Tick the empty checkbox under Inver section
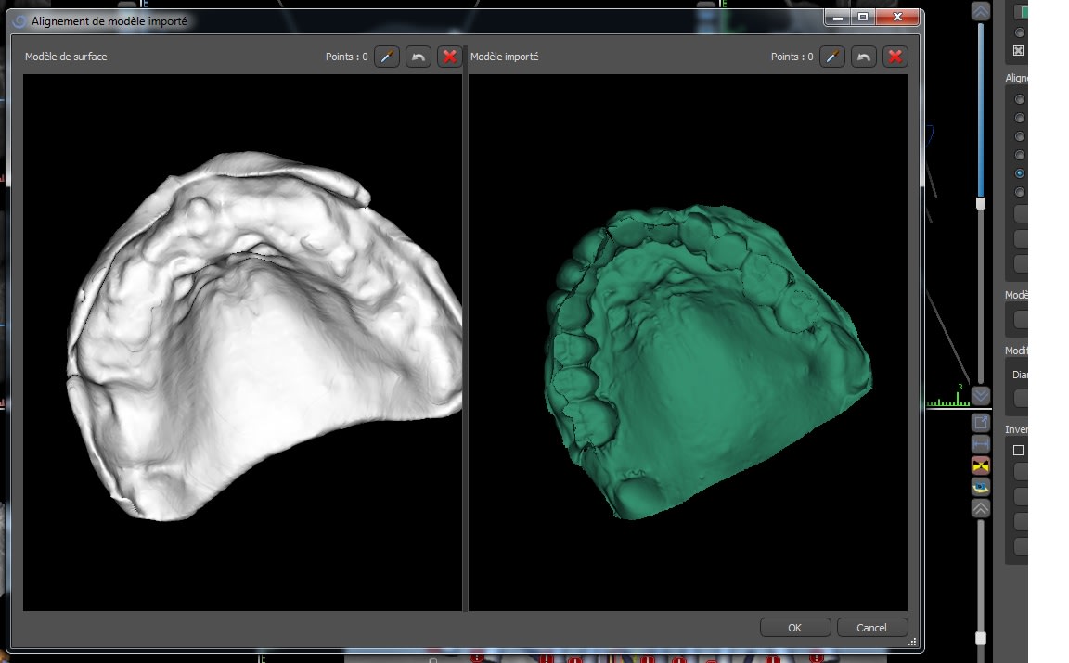This screenshot has height=663, width=1069. pyautogui.click(x=1018, y=450)
